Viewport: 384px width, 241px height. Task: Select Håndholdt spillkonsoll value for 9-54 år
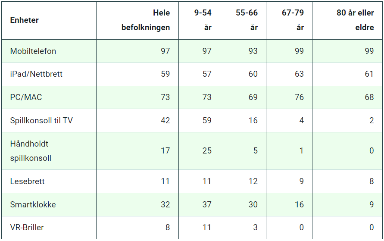click(x=207, y=151)
